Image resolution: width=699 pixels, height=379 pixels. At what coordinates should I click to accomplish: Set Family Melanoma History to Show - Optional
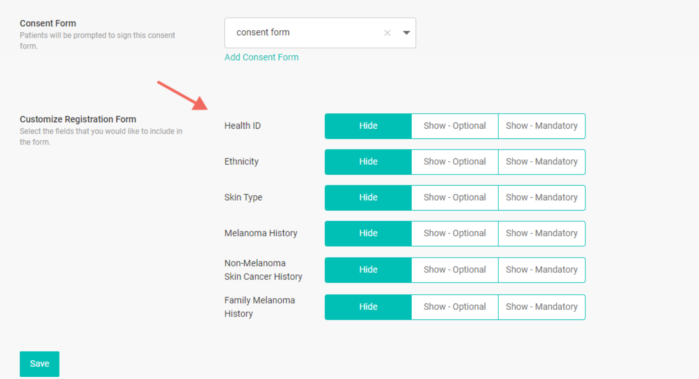[x=454, y=307]
